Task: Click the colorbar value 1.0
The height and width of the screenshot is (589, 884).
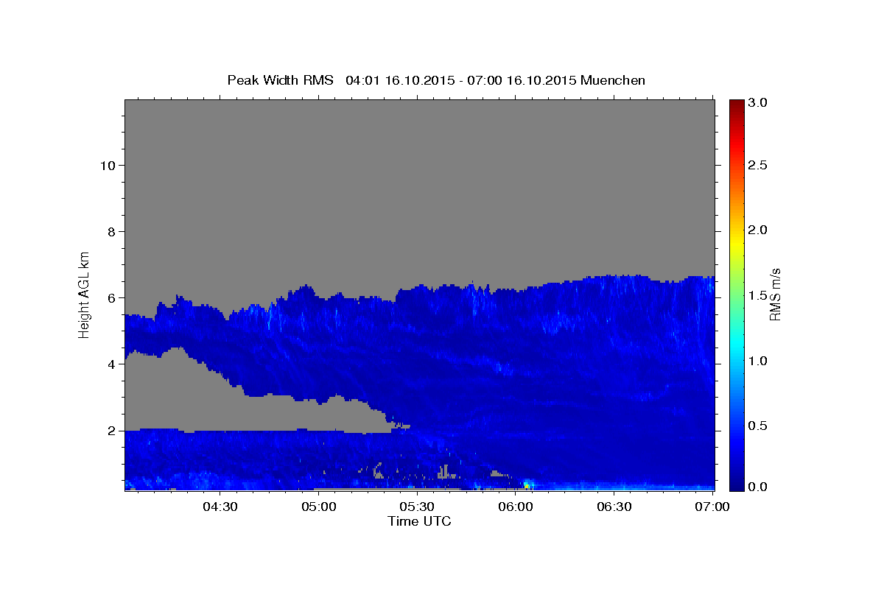Action: pyautogui.click(x=758, y=361)
